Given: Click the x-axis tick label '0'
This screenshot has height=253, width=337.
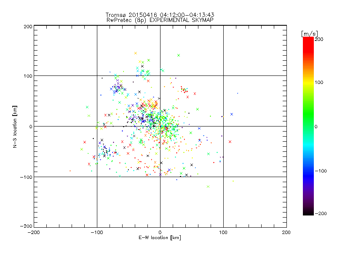Looking at the screenshot, I should (160, 232).
